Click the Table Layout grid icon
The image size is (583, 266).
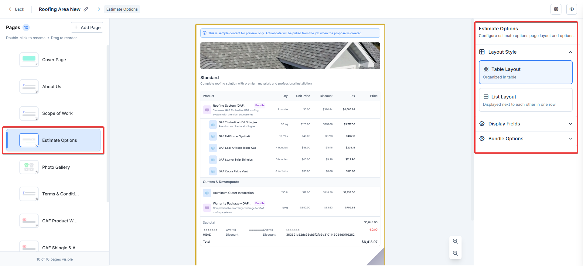click(x=486, y=69)
